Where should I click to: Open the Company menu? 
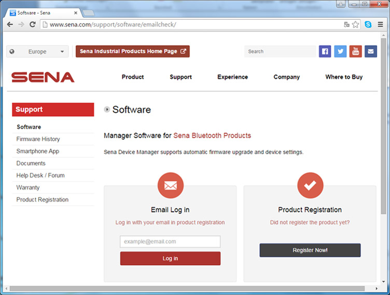(x=286, y=77)
